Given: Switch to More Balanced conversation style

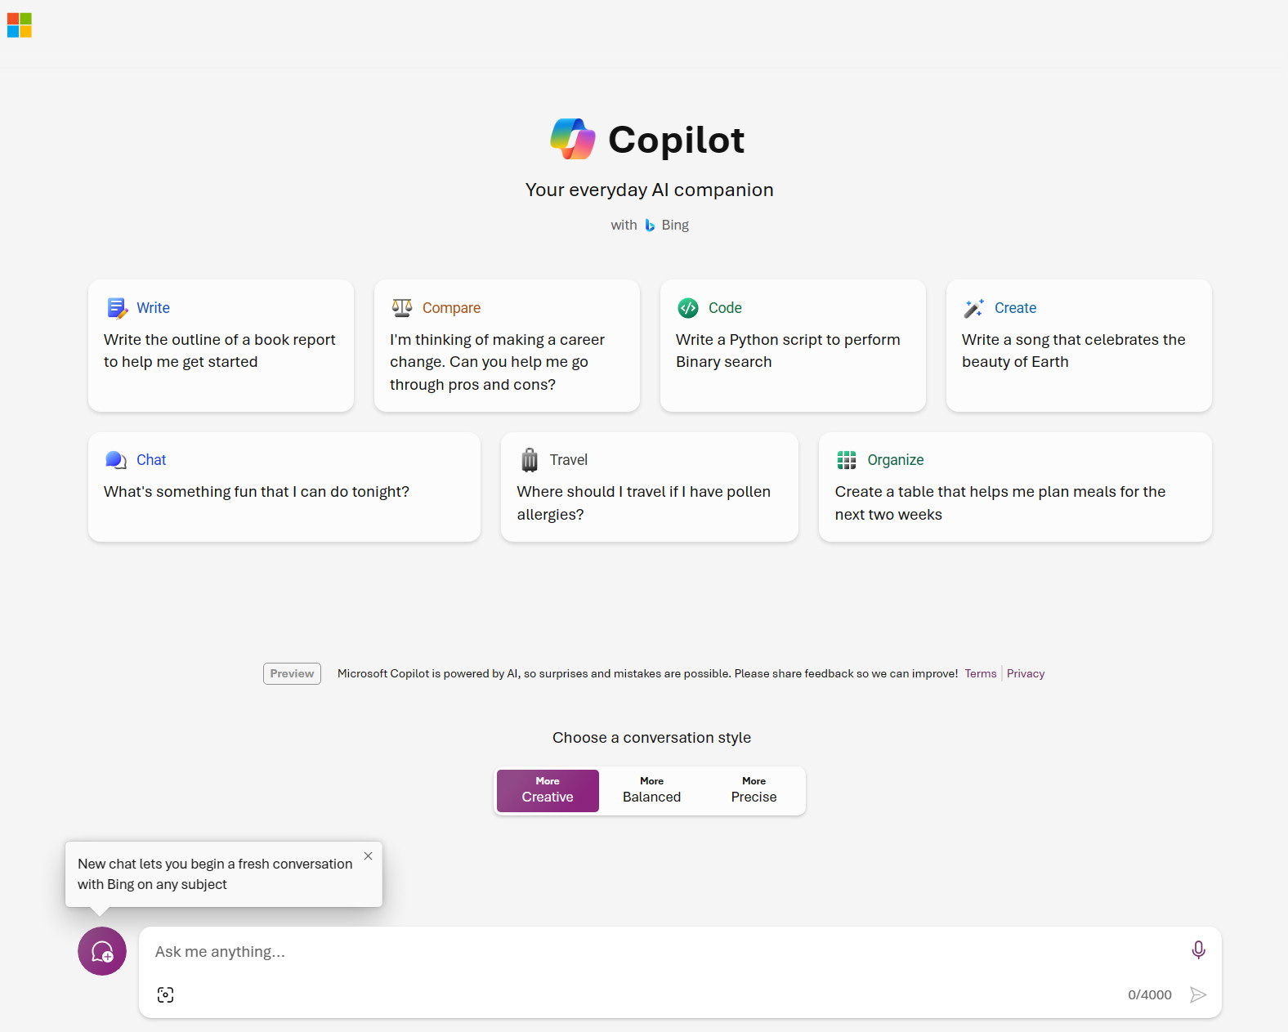Looking at the screenshot, I should coord(651,790).
